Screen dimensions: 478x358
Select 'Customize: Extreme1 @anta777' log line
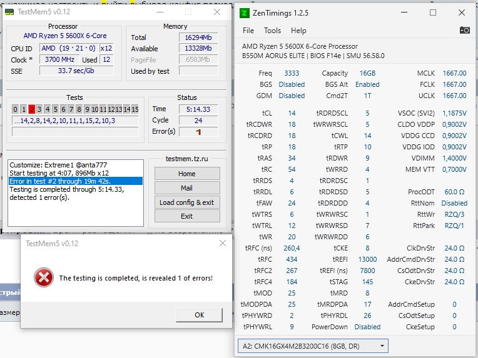pos(59,165)
